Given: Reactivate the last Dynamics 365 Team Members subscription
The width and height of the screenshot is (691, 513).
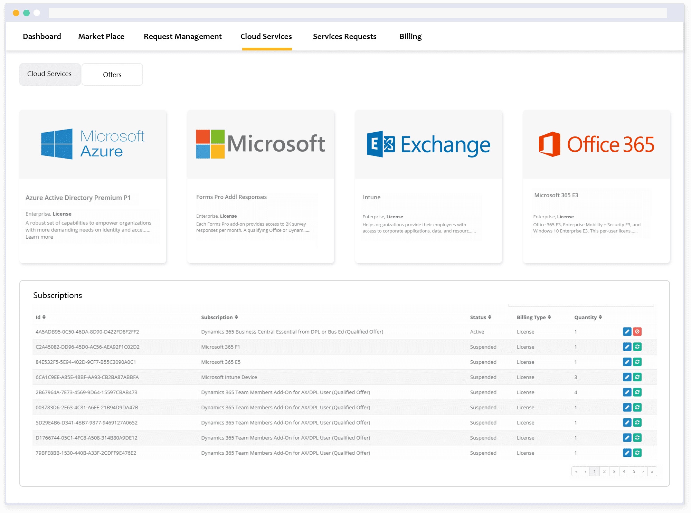Looking at the screenshot, I should click(x=637, y=453).
